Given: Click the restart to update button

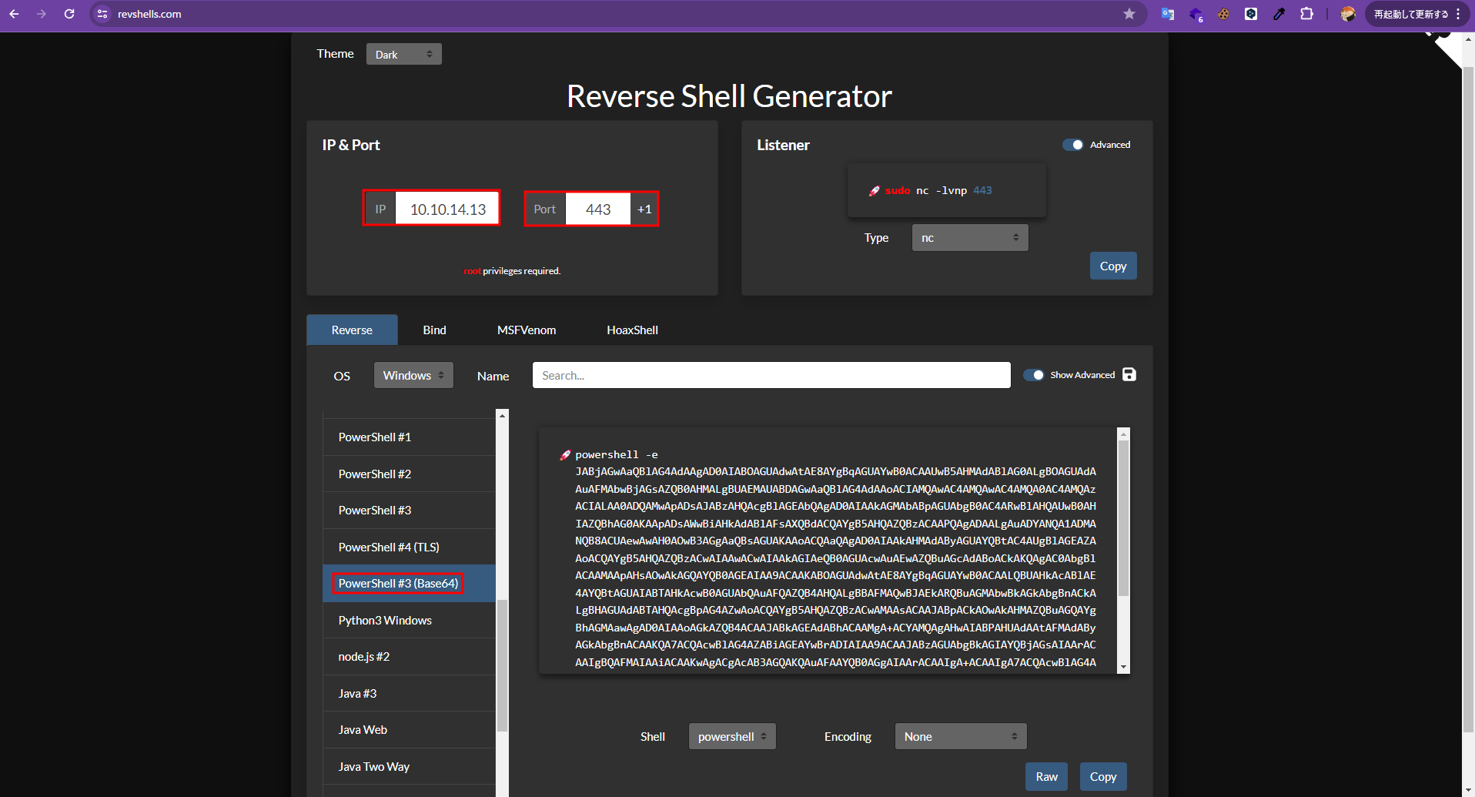Looking at the screenshot, I should point(1411,14).
